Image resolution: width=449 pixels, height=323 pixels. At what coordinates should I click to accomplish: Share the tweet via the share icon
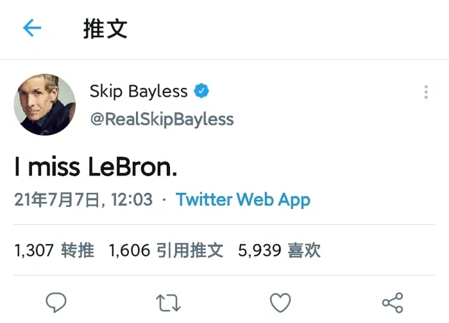pos(392,302)
